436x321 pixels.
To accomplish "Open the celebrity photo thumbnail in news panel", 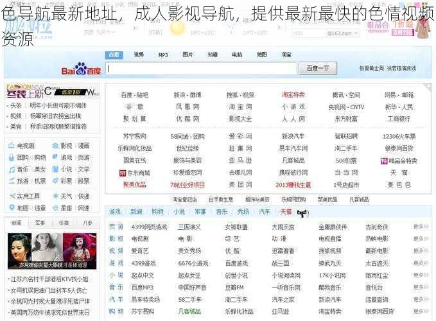I will [52, 251].
